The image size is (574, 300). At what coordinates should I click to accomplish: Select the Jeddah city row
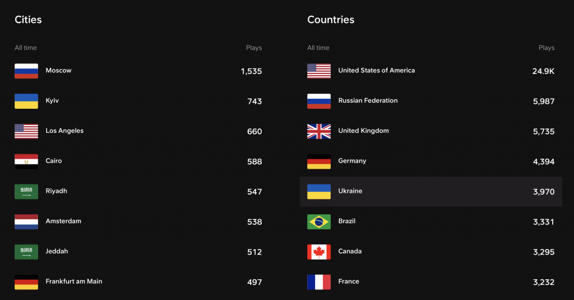(x=138, y=252)
